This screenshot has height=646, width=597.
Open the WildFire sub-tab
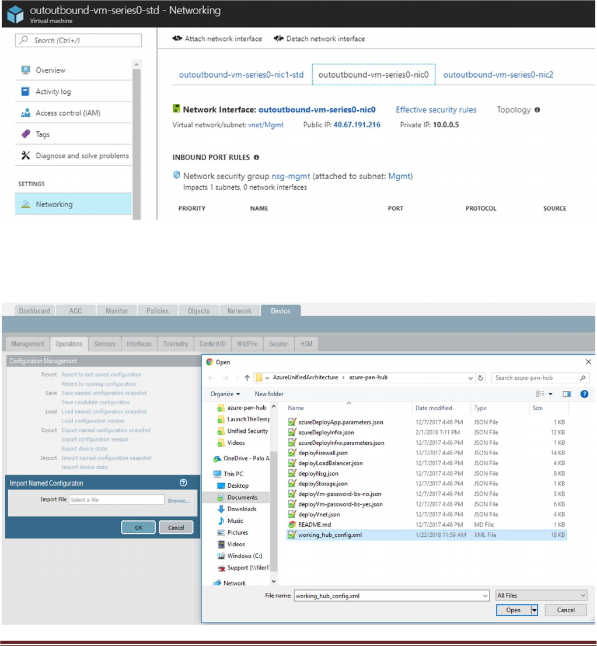click(247, 344)
